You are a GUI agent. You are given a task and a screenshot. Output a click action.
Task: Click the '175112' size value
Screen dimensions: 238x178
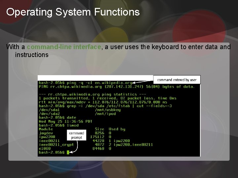(x=97, y=137)
